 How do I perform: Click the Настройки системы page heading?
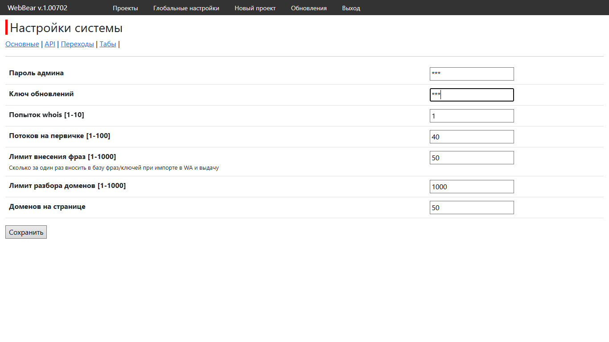click(66, 28)
